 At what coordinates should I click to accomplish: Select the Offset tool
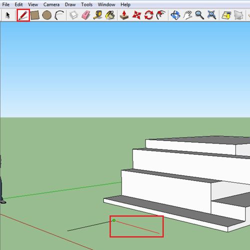click(161, 15)
